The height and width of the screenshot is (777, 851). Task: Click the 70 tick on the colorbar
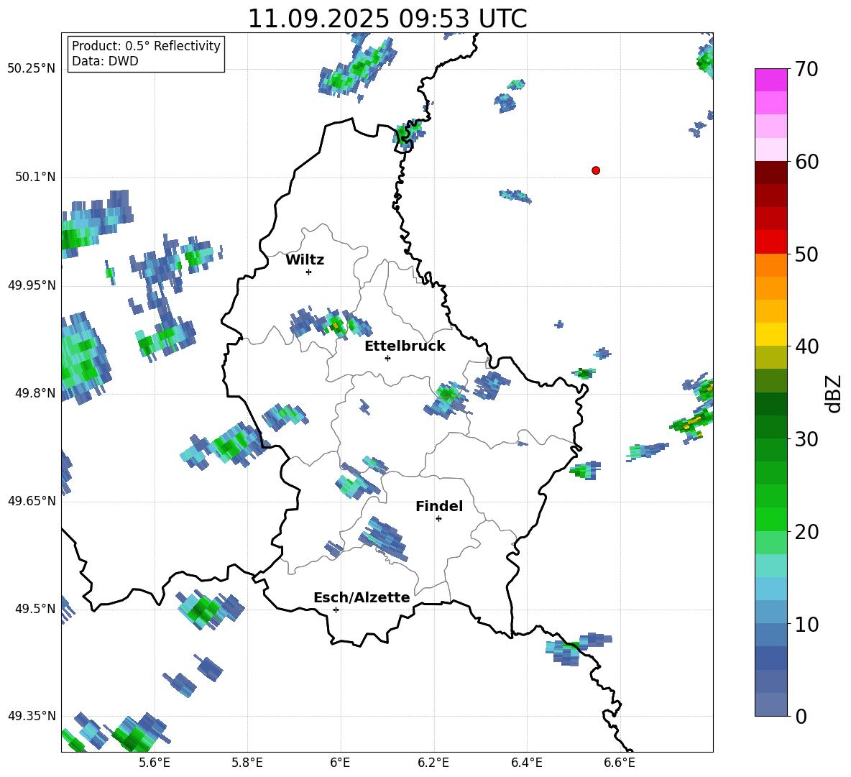point(806,69)
